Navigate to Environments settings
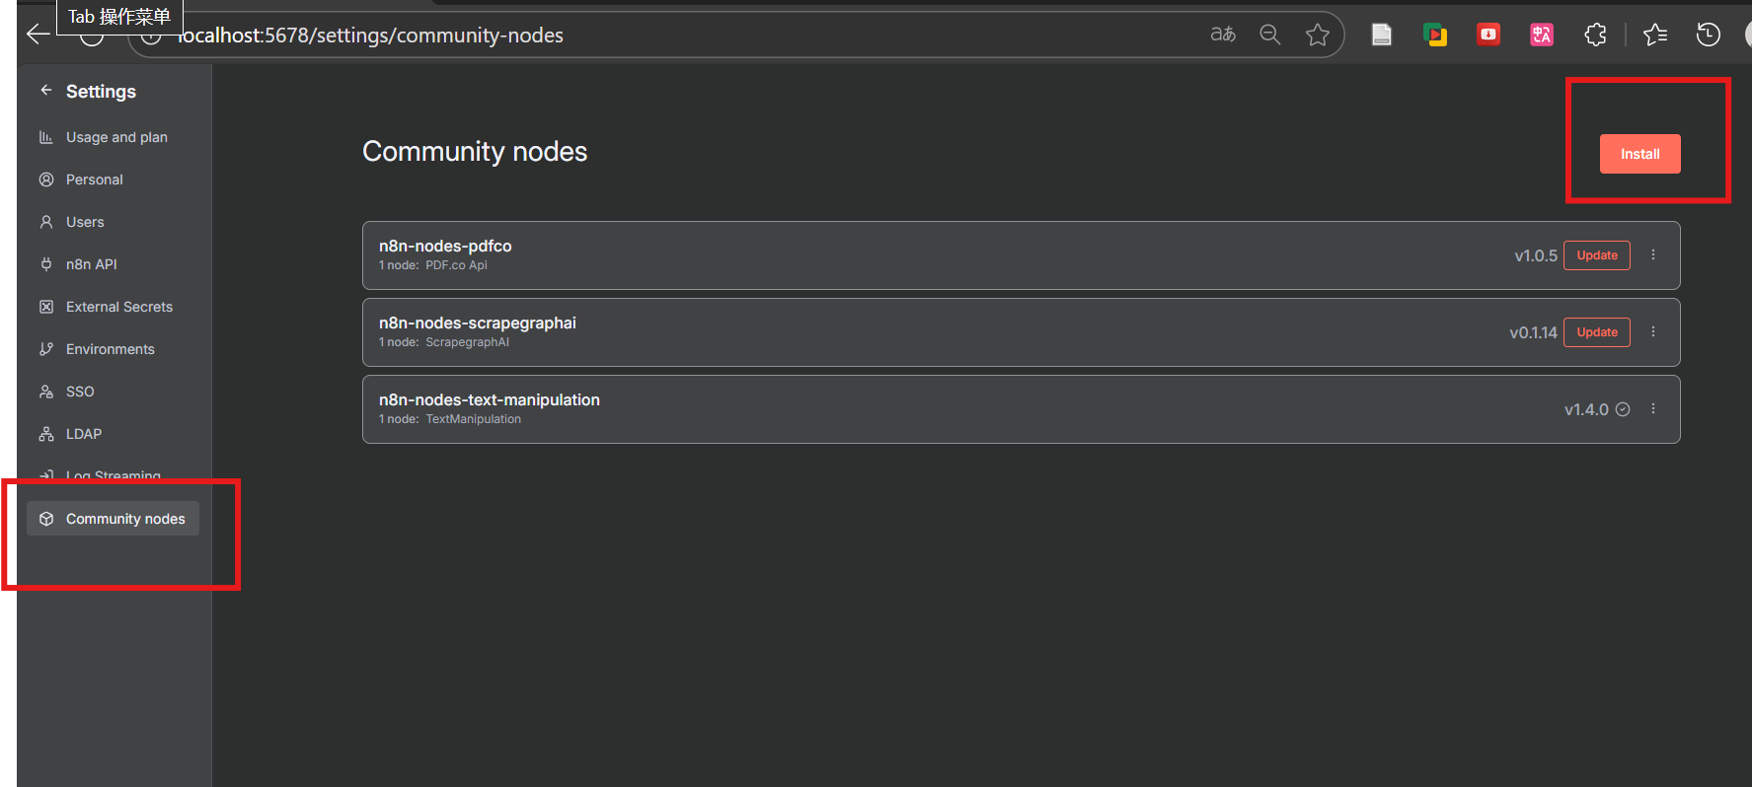This screenshot has width=1752, height=787. 110,349
